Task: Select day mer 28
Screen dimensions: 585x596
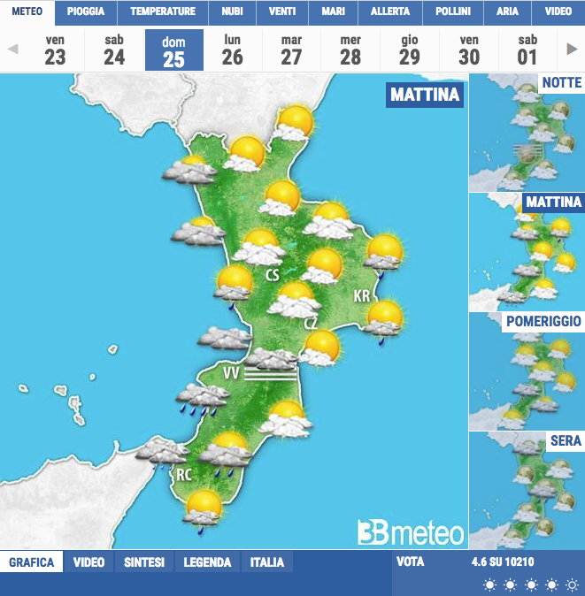Action: [350, 50]
